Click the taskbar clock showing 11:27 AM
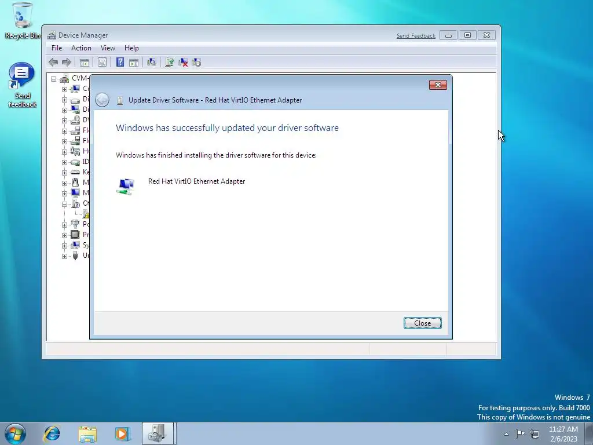The width and height of the screenshot is (593, 445). 563,434
